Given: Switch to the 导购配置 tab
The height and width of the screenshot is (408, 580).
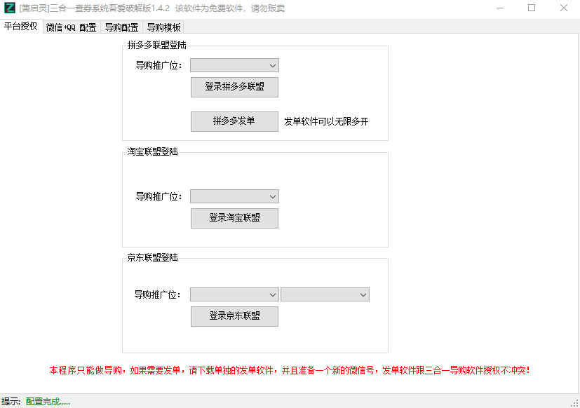Looking at the screenshot, I should [122, 27].
